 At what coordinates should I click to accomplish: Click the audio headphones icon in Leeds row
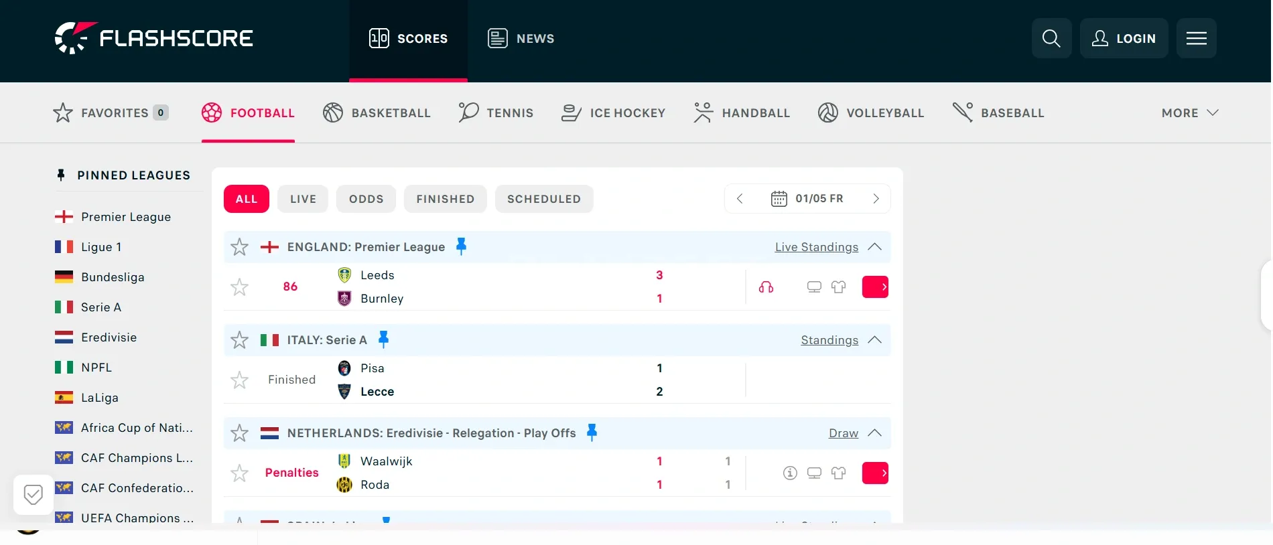pyautogui.click(x=766, y=287)
